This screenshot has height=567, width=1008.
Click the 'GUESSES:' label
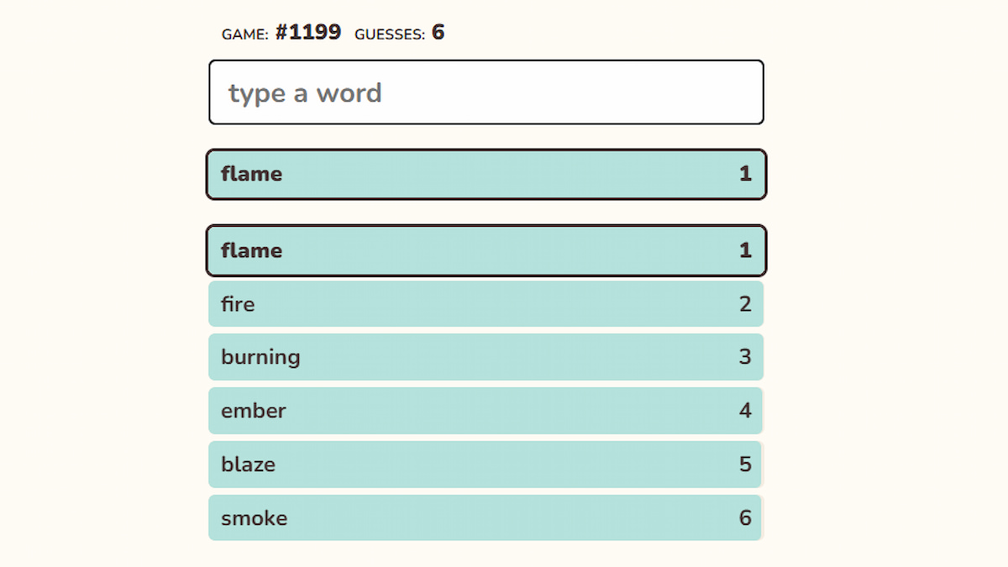(390, 34)
